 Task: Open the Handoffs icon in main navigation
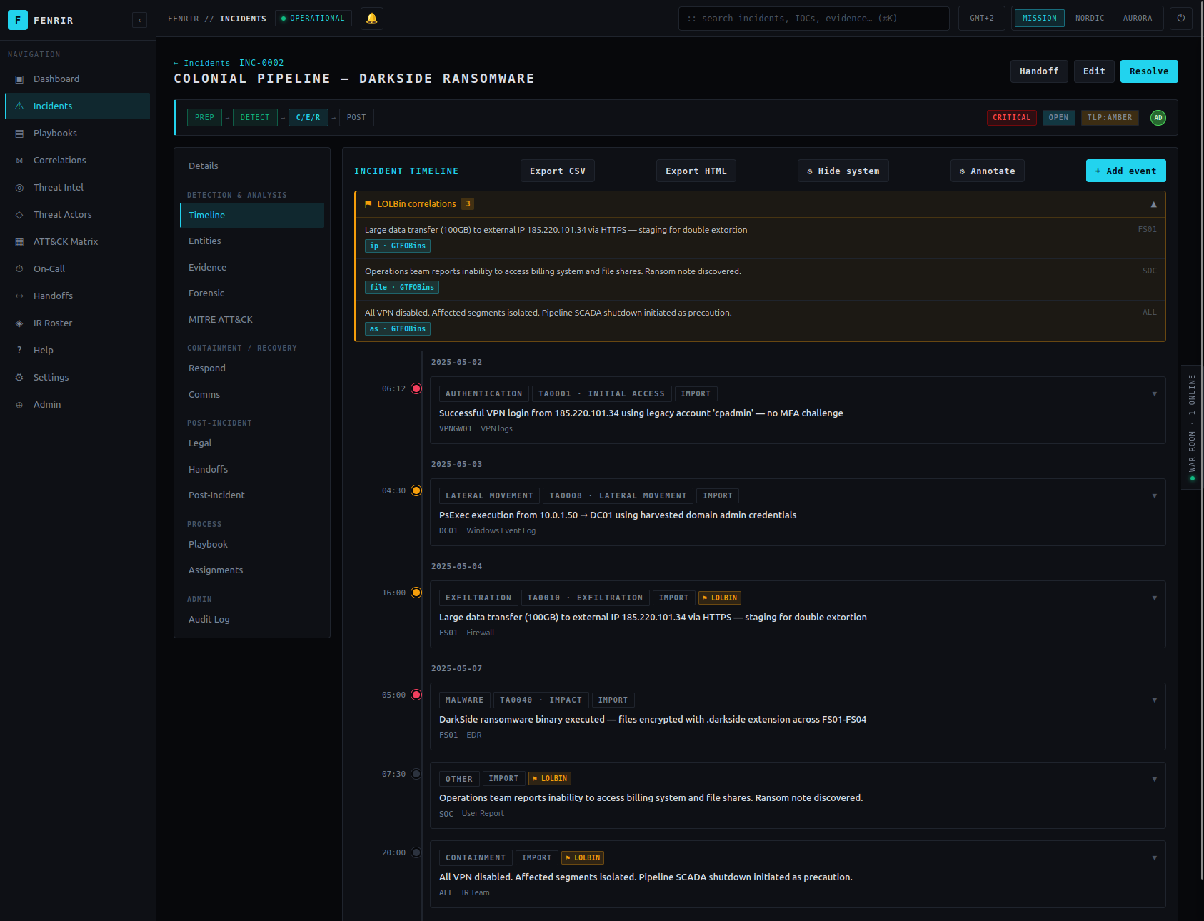click(x=19, y=296)
